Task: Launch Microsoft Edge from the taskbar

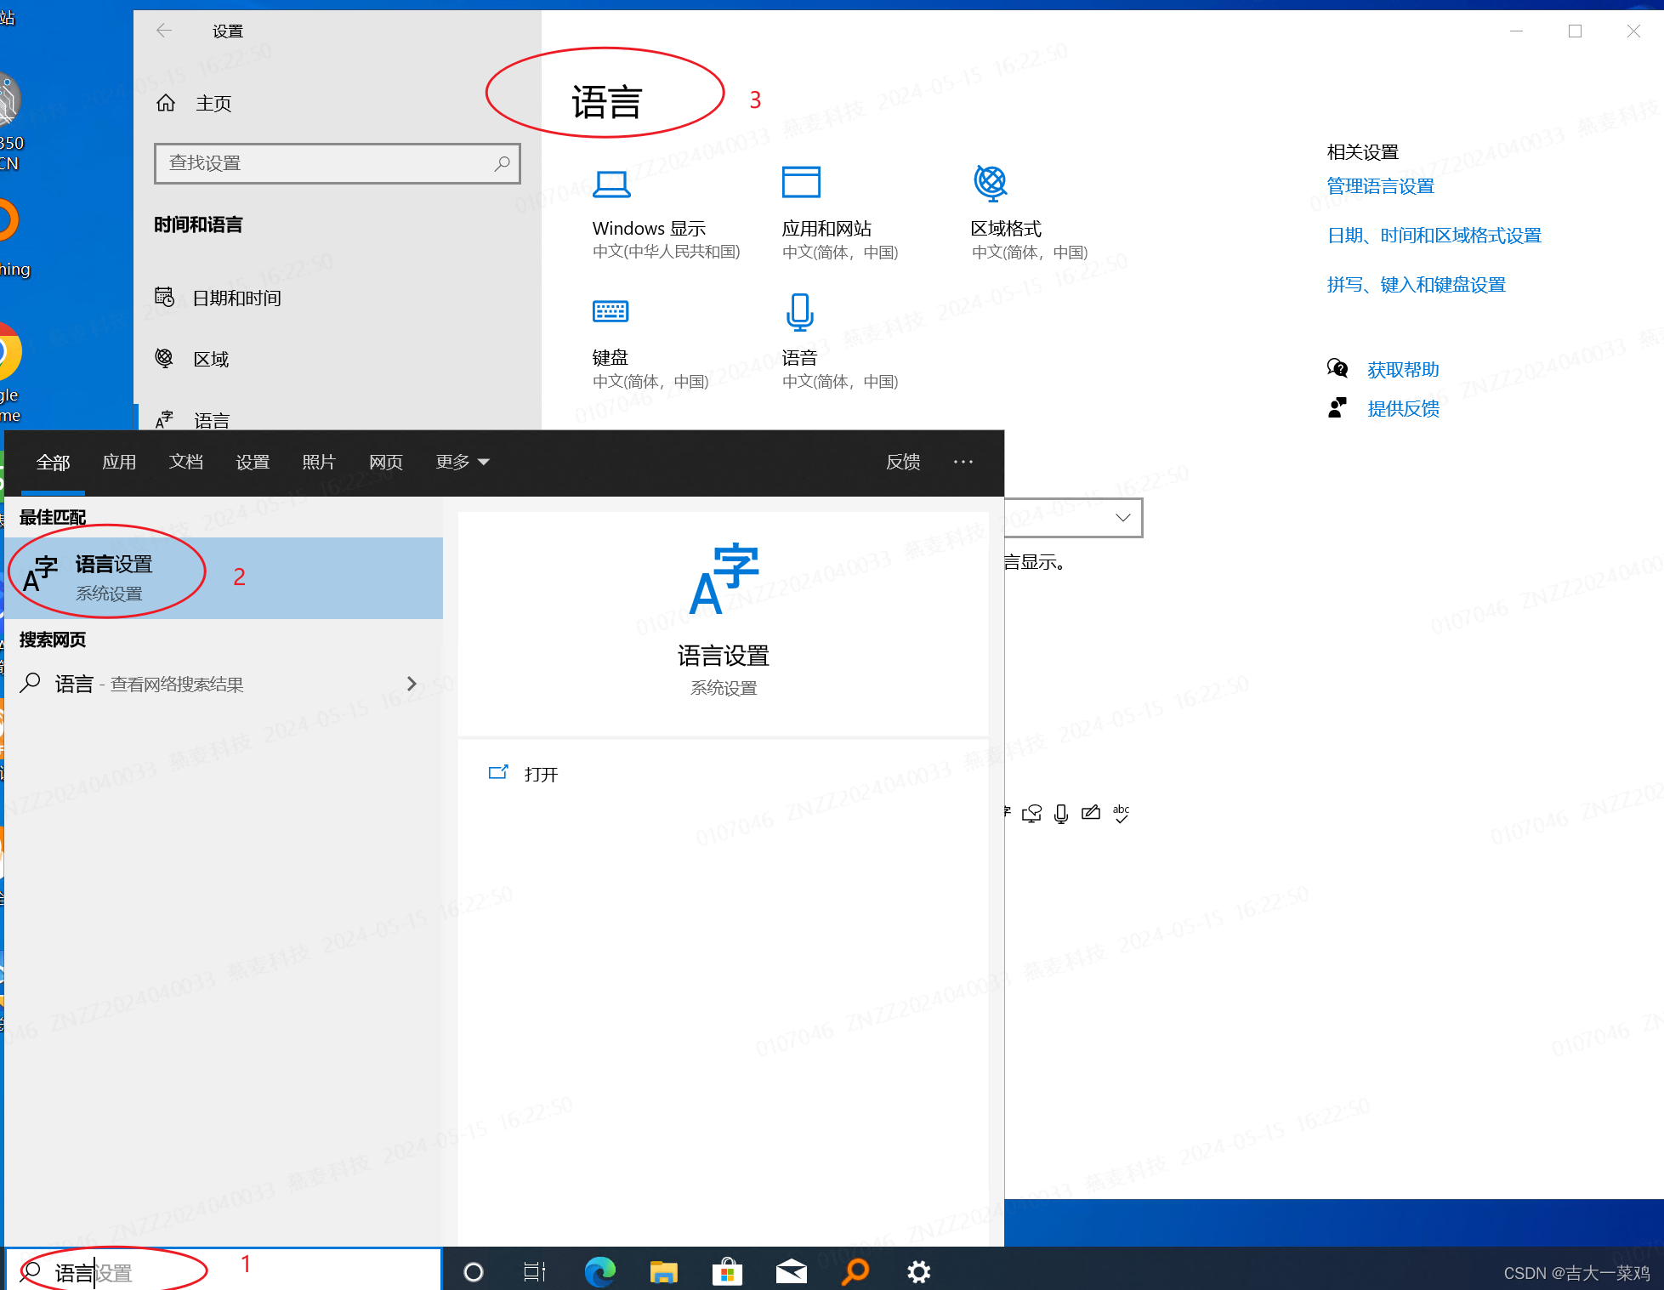Action: click(x=600, y=1271)
